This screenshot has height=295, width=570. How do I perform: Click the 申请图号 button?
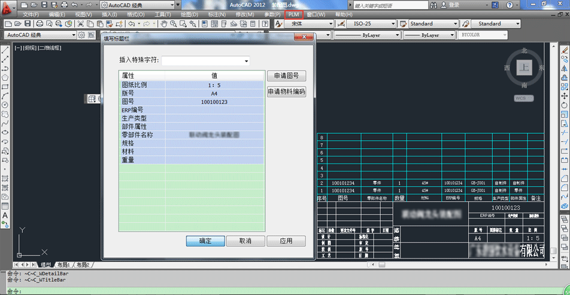(286, 76)
